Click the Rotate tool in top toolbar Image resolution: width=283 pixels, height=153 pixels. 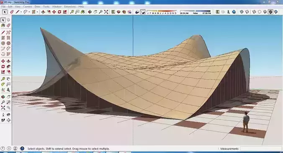pos(59,12)
